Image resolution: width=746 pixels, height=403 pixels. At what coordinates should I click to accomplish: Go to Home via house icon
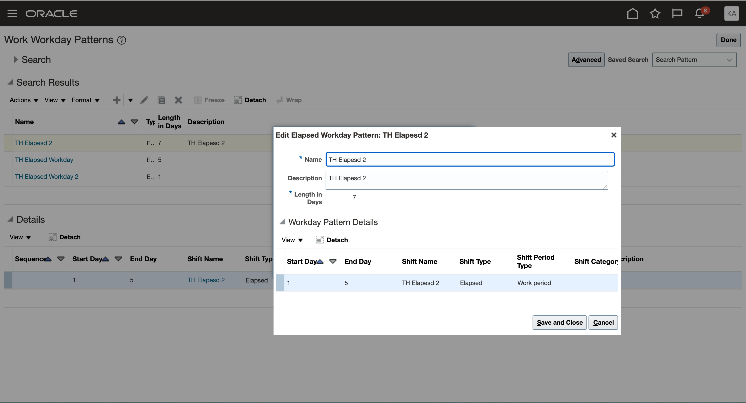tap(633, 14)
